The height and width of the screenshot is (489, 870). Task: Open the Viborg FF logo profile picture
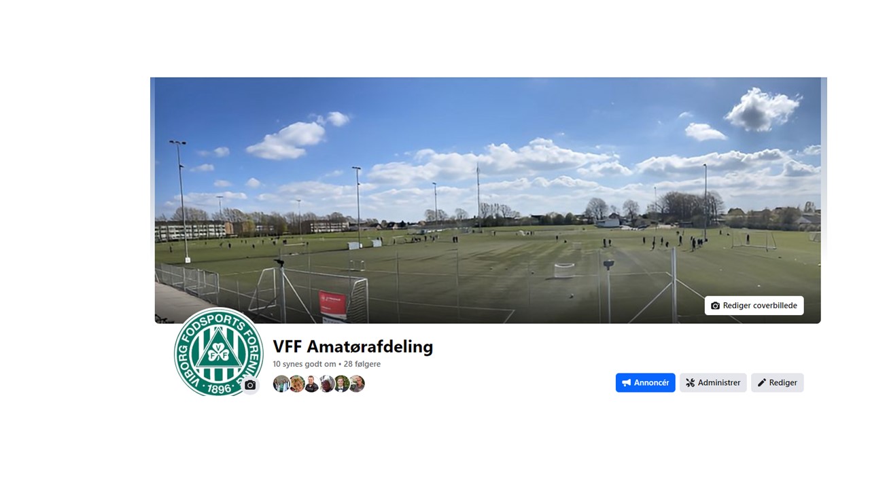(x=218, y=352)
